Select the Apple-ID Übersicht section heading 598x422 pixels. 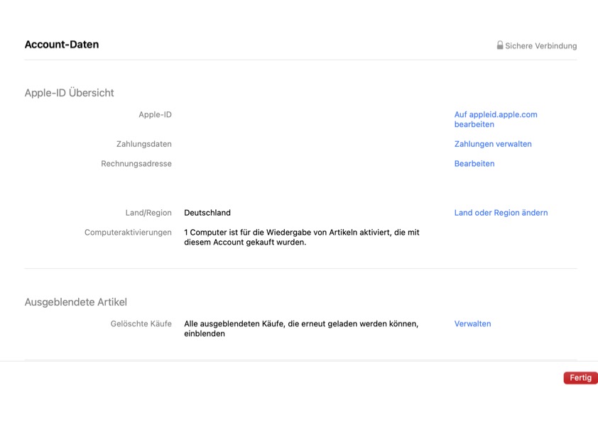click(x=69, y=93)
